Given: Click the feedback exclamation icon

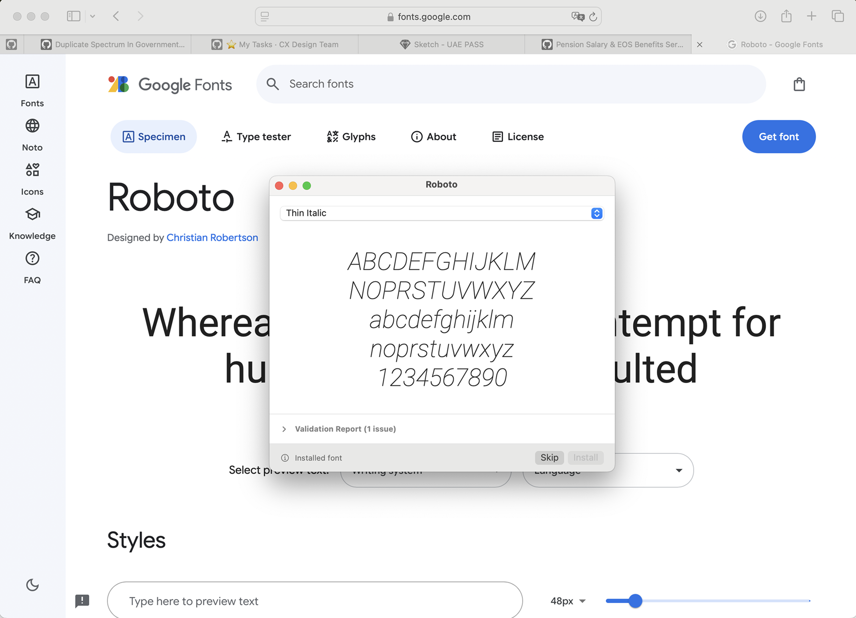Looking at the screenshot, I should pyautogui.click(x=82, y=601).
